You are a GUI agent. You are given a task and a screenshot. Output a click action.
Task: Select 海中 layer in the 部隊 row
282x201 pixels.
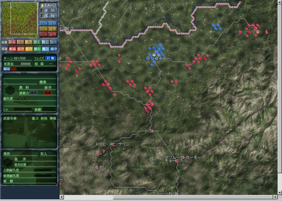[x=54, y=49]
